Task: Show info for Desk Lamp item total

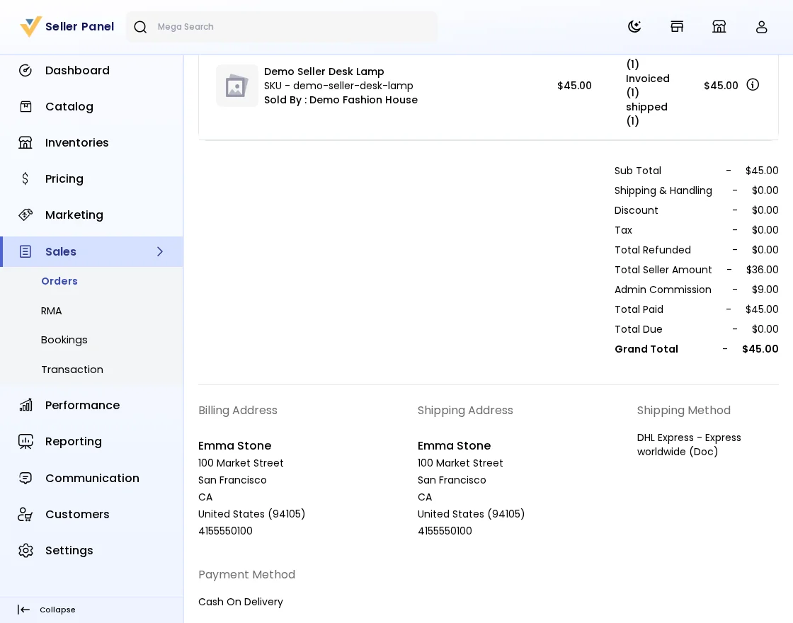Action: point(753,85)
